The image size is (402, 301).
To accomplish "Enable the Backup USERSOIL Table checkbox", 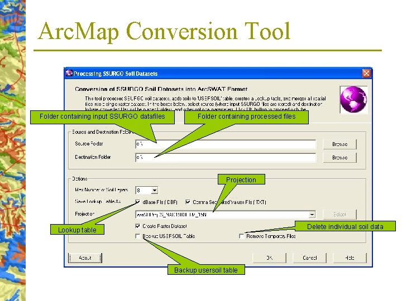I will pos(138,236).
